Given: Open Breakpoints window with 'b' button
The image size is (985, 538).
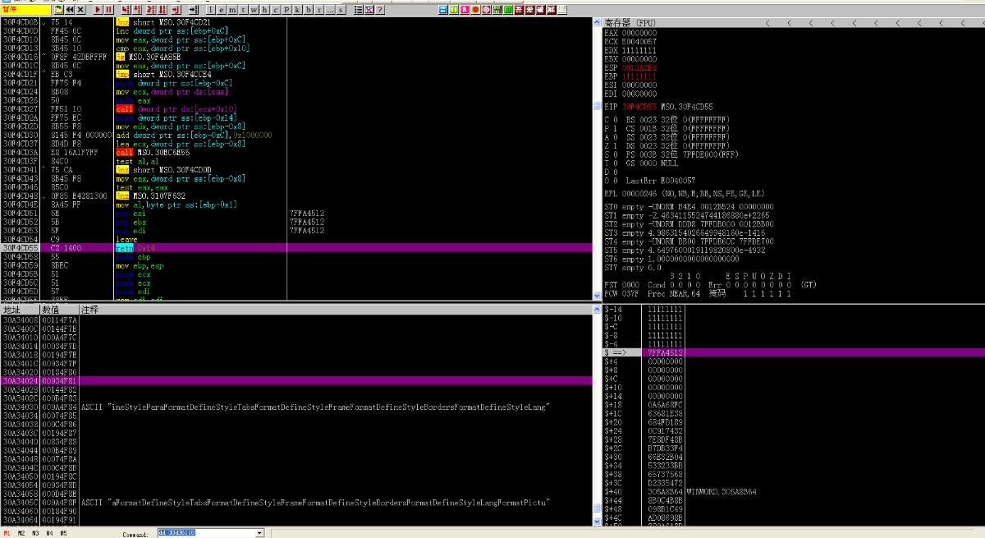Looking at the screenshot, I should [307, 9].
